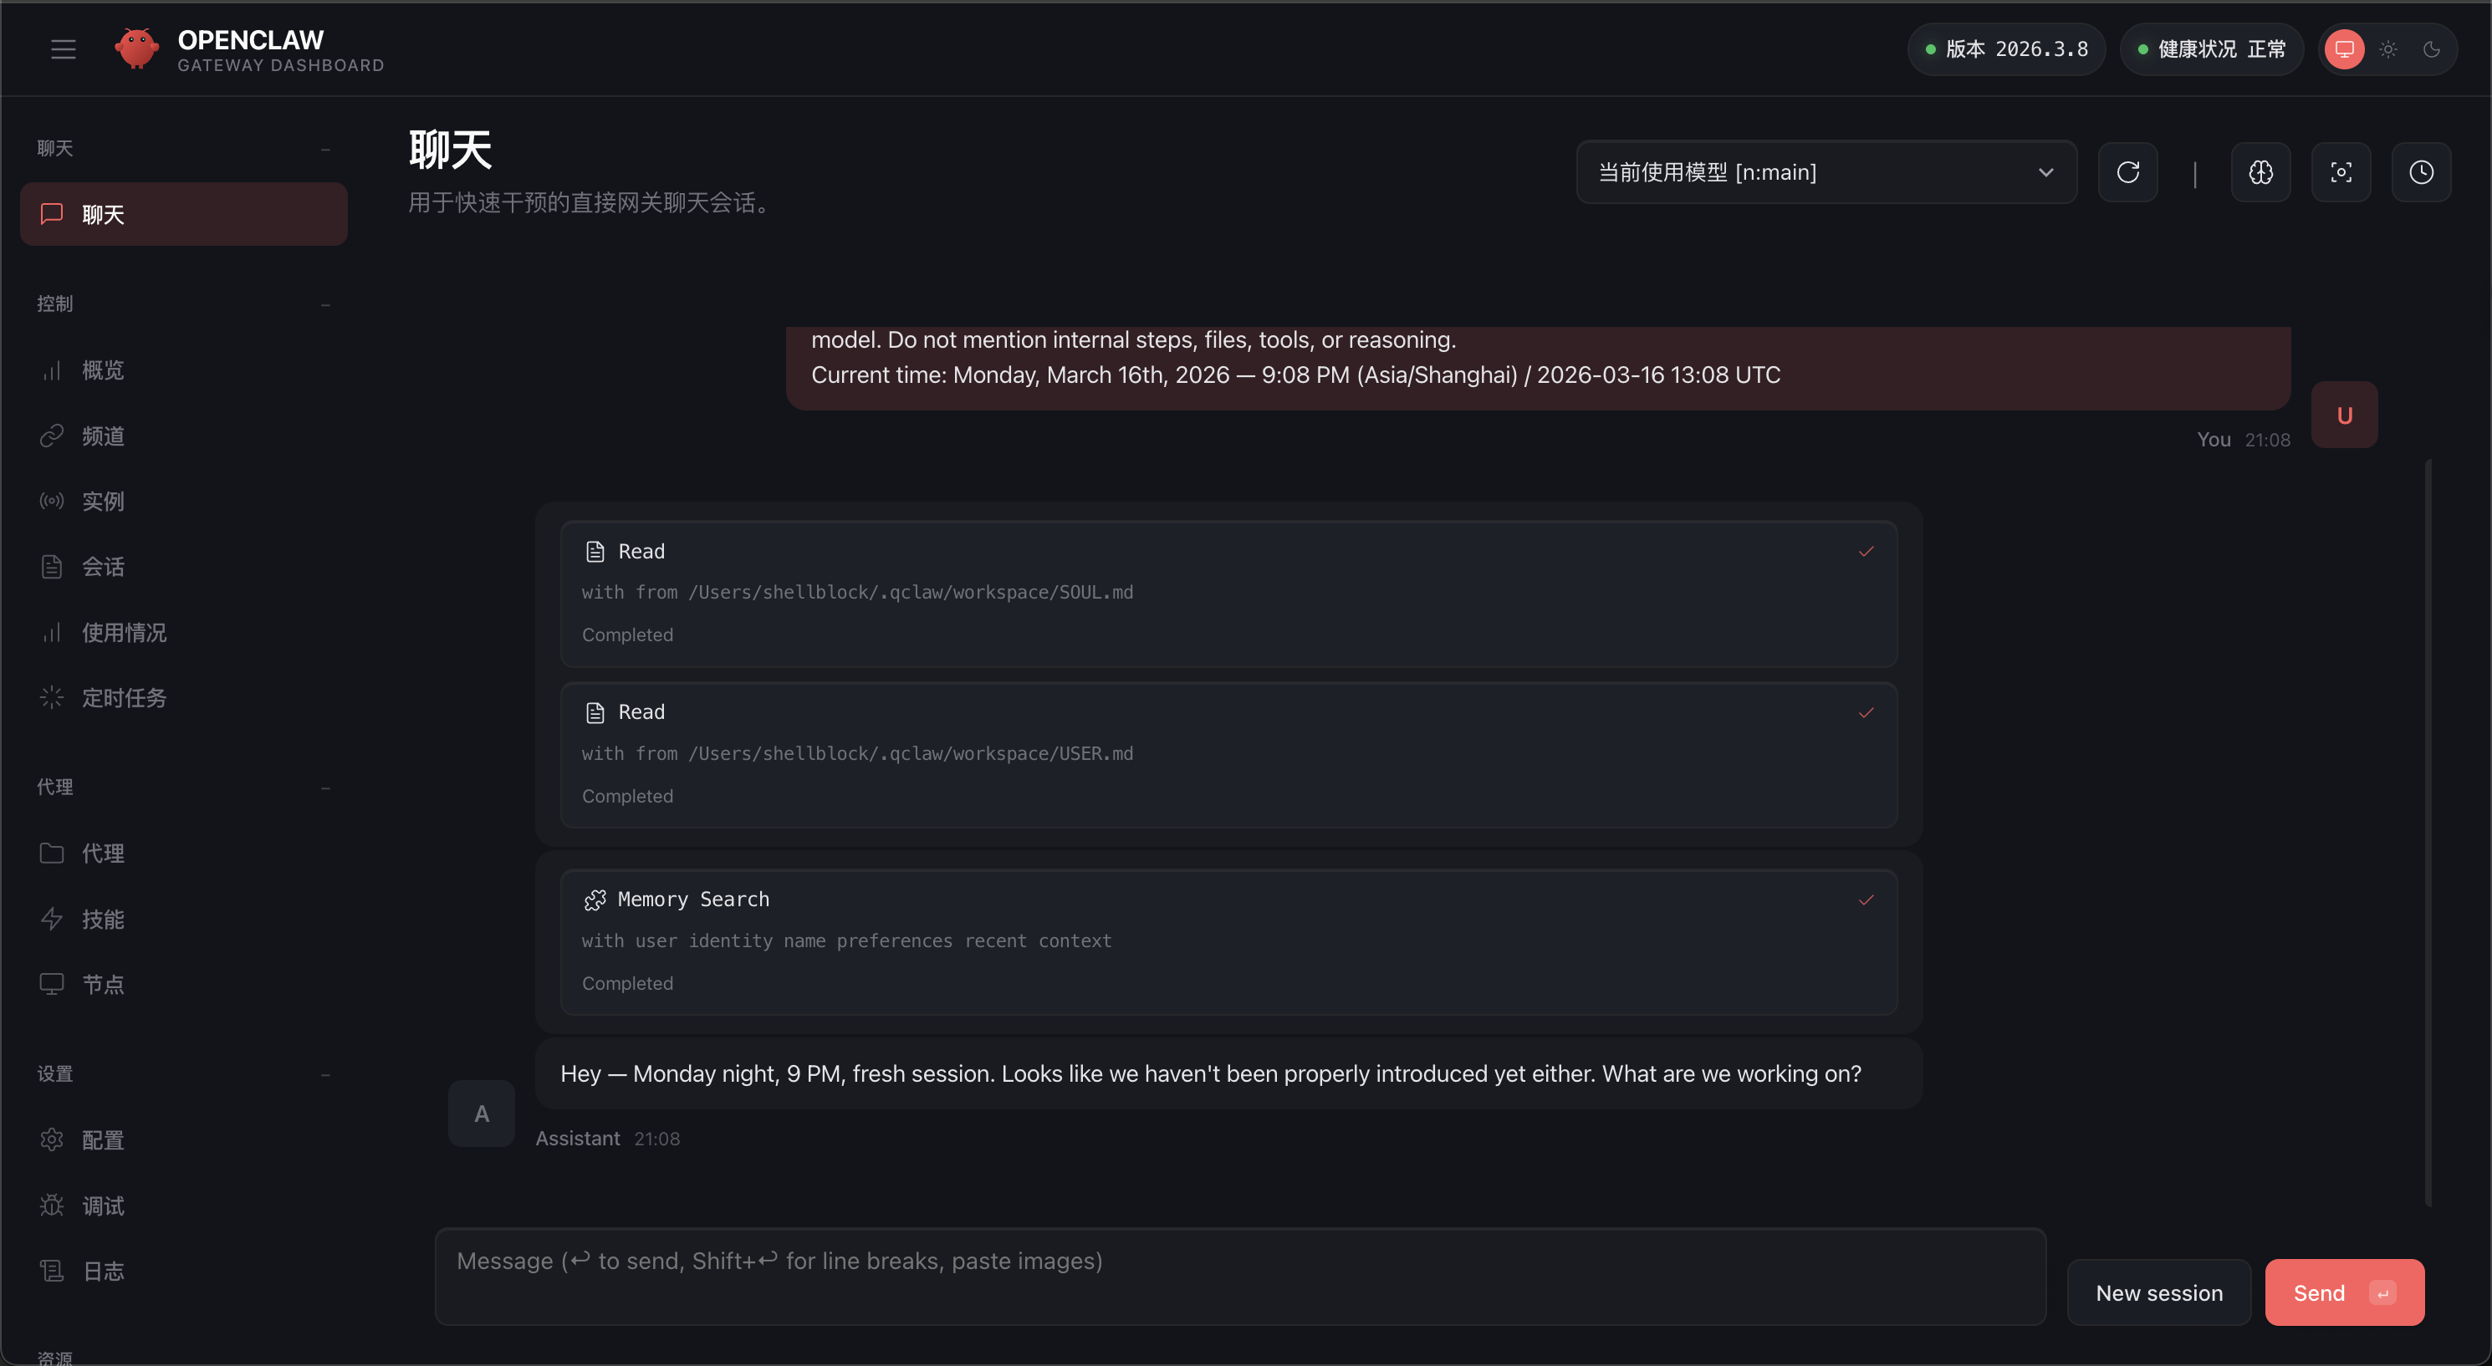Click the clock history icon
Image resolution: width=2492 pixels, height=1366 pixels.
2420,172
